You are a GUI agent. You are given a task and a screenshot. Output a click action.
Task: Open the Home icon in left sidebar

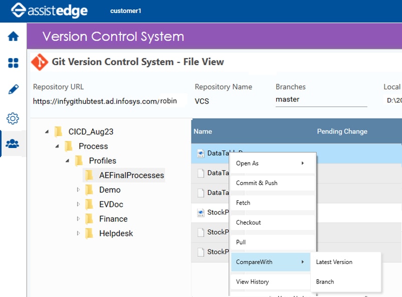point(14,36)
